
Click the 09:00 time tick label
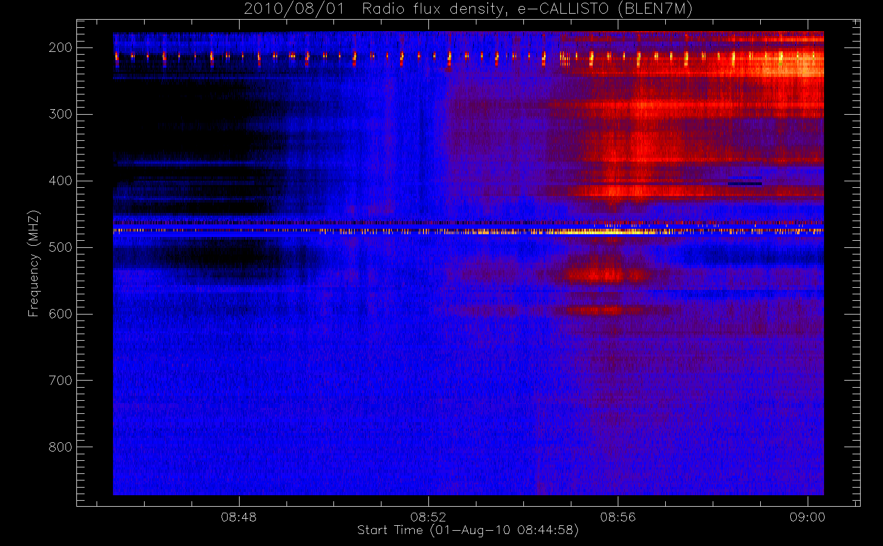pos(807,517)
